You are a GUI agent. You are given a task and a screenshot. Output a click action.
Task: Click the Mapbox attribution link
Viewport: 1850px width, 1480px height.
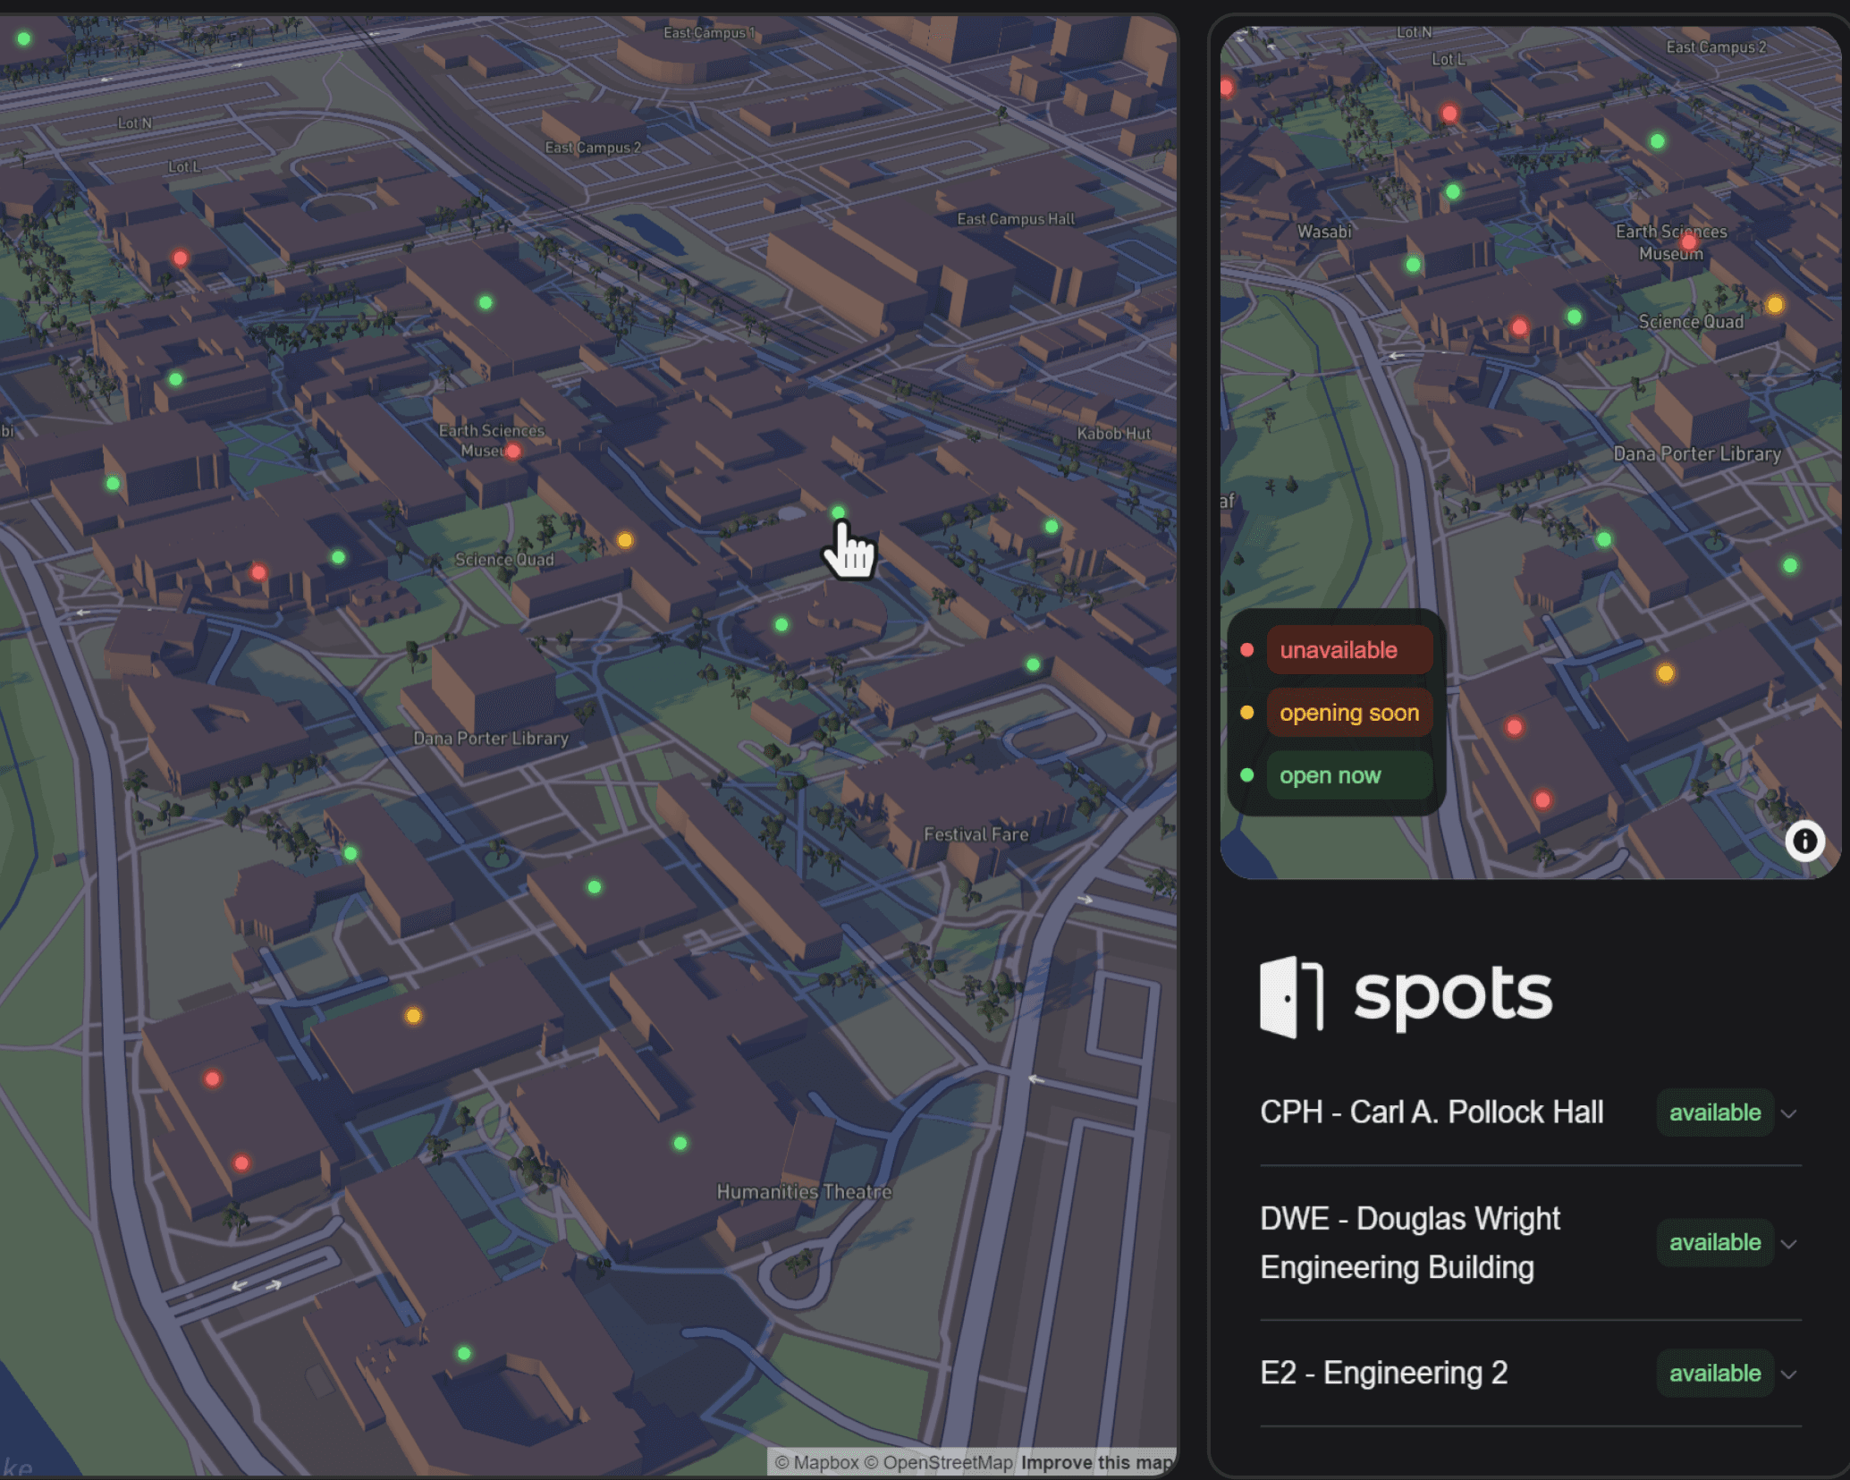click(x=819, y=1463)
